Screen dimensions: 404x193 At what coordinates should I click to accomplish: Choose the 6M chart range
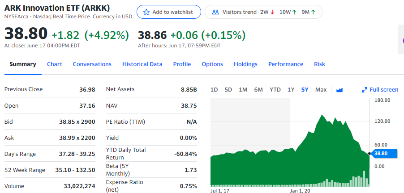pyautogui.click(x=258, y=90)
